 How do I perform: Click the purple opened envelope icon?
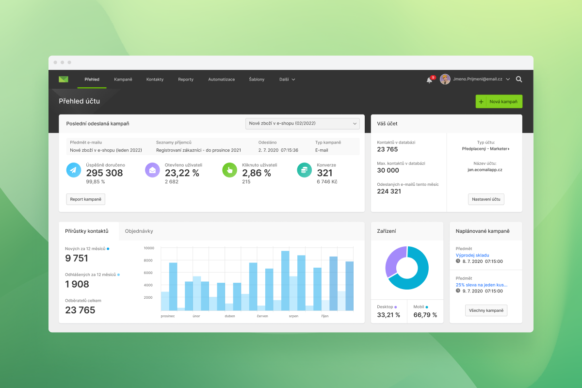click(x=152, y=170)
